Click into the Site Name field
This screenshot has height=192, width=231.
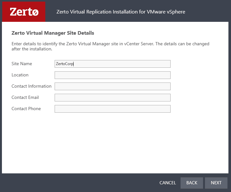[x=112, y=64]
